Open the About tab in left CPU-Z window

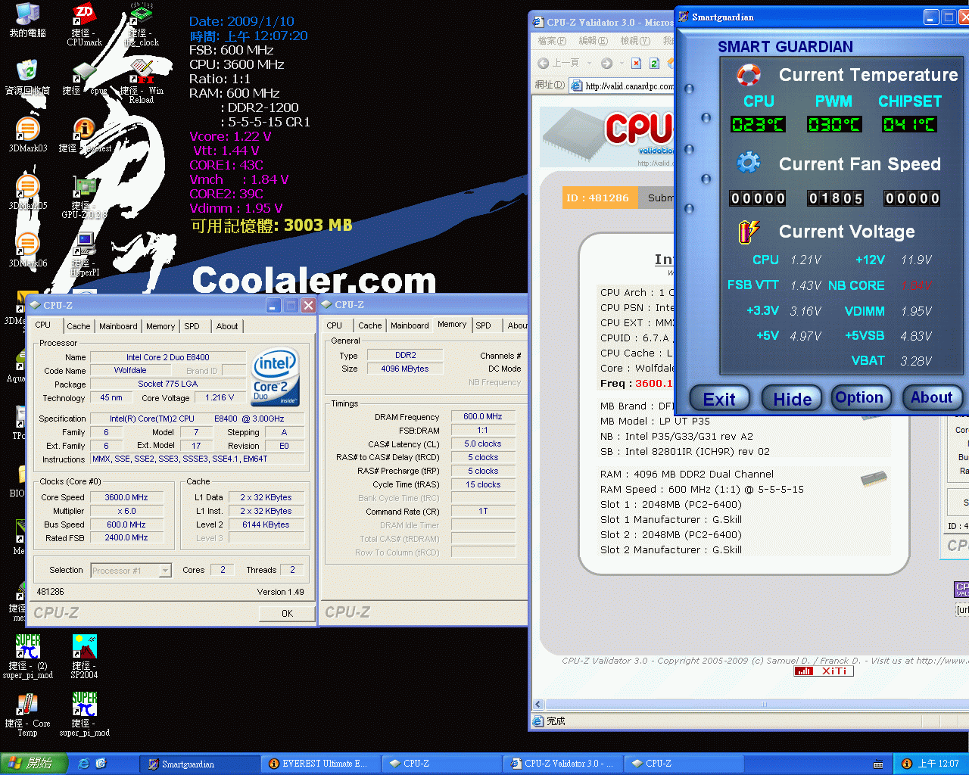227,326
